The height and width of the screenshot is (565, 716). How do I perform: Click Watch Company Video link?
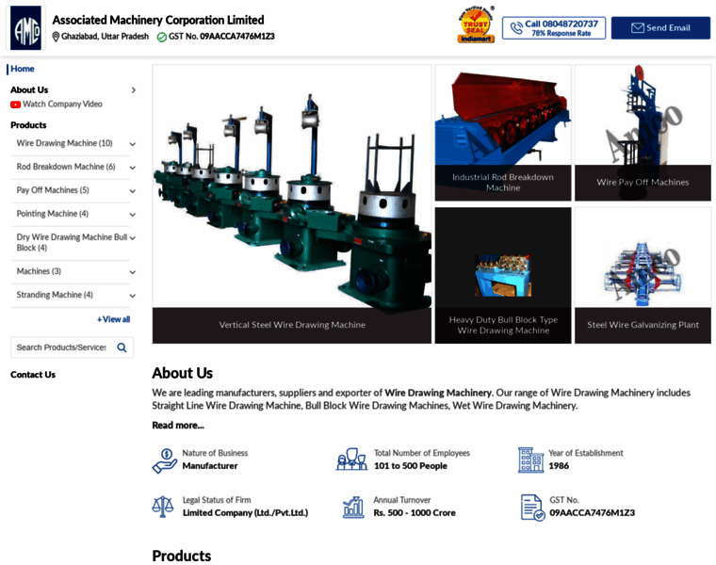[x=62, y=105]
